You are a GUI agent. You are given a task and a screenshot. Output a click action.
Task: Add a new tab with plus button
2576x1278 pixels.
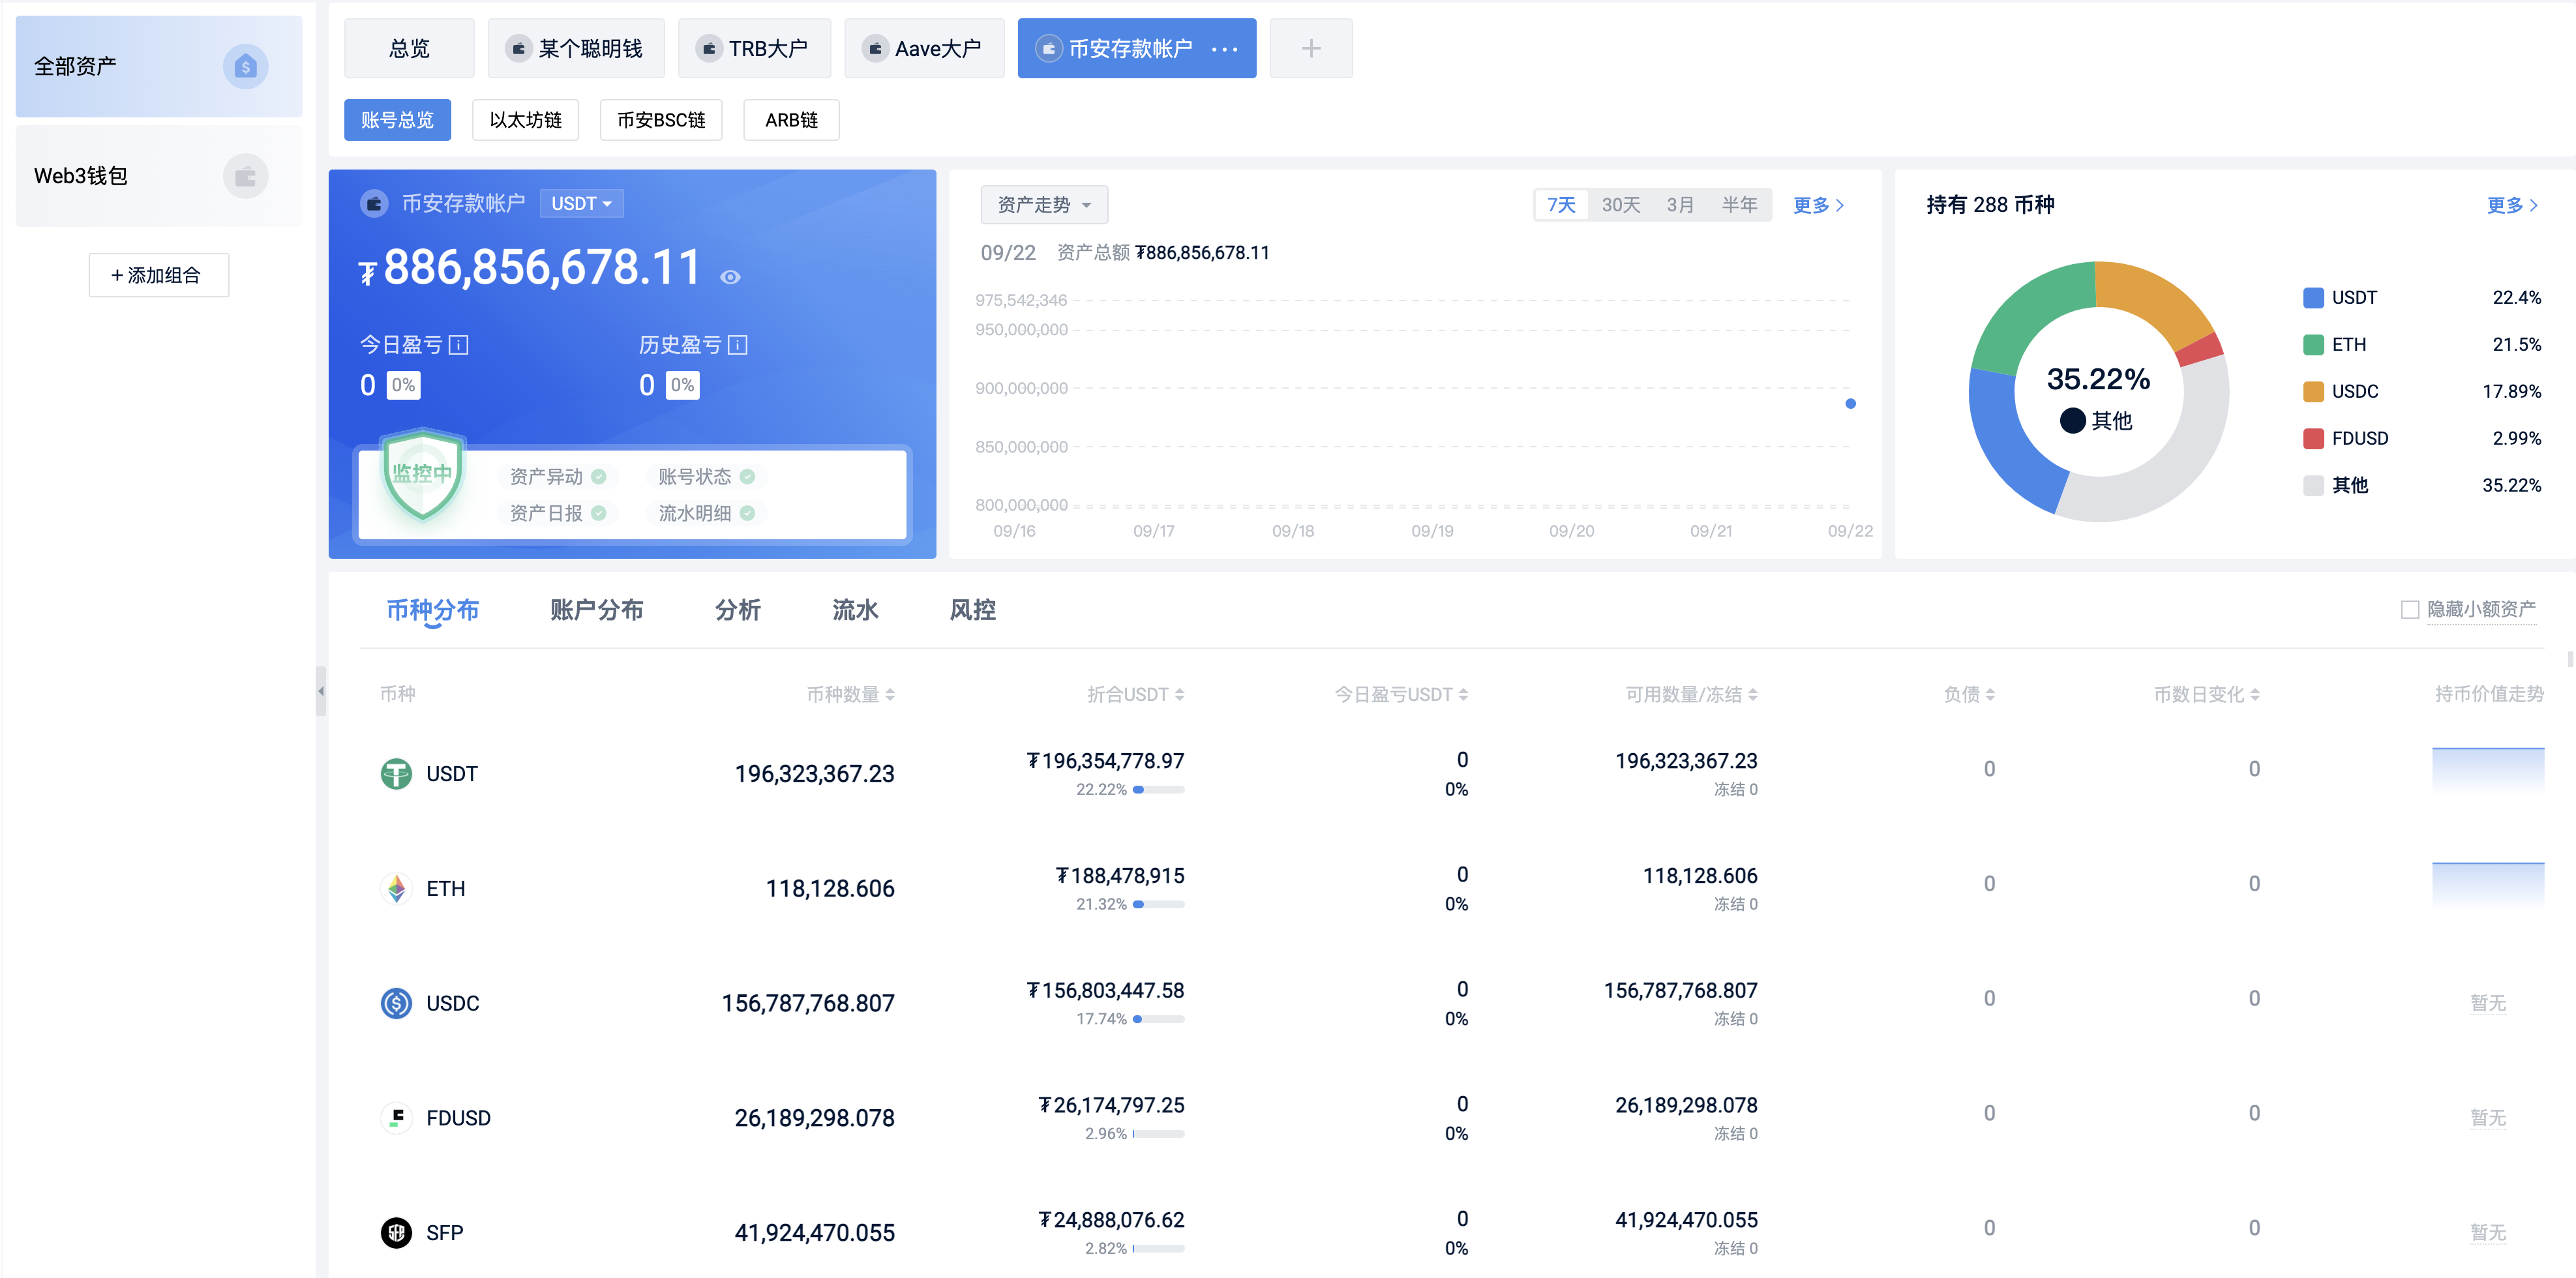(1310, 48)
